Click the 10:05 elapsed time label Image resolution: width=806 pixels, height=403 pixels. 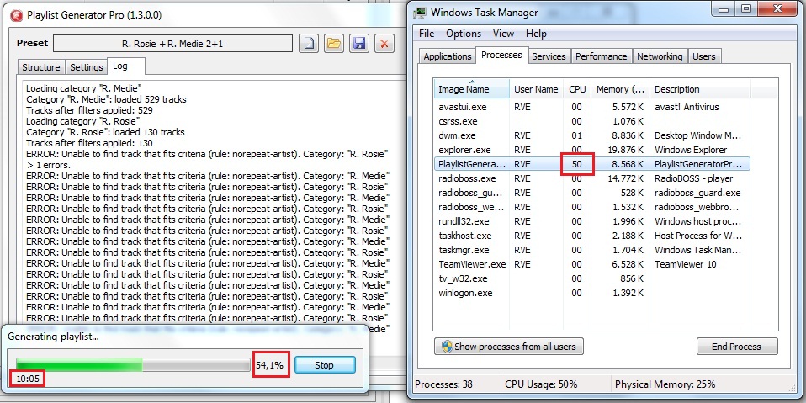point(27,379)
